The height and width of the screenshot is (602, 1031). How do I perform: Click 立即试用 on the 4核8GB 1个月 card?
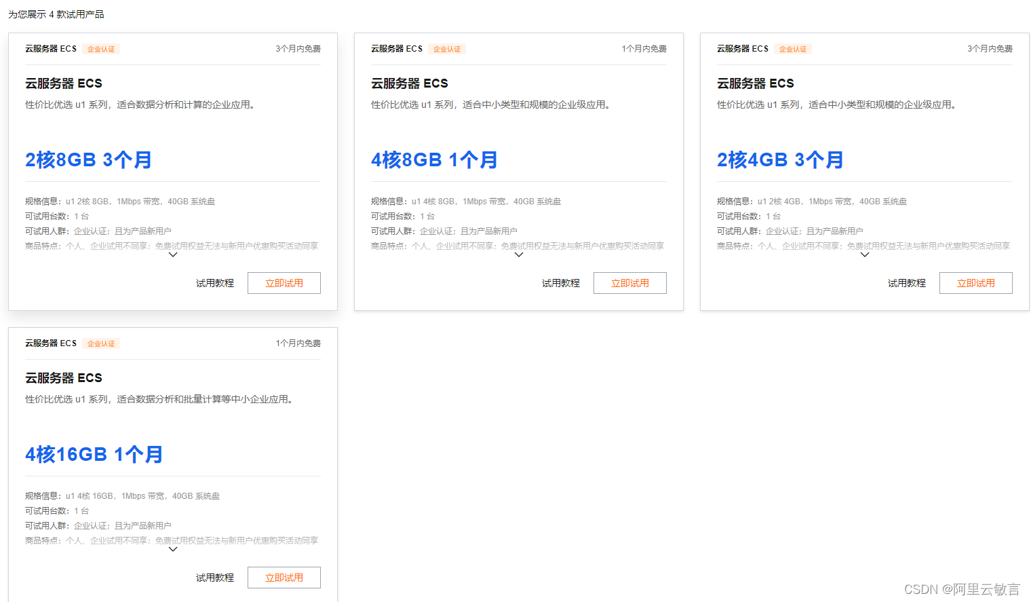pos(630,283)
